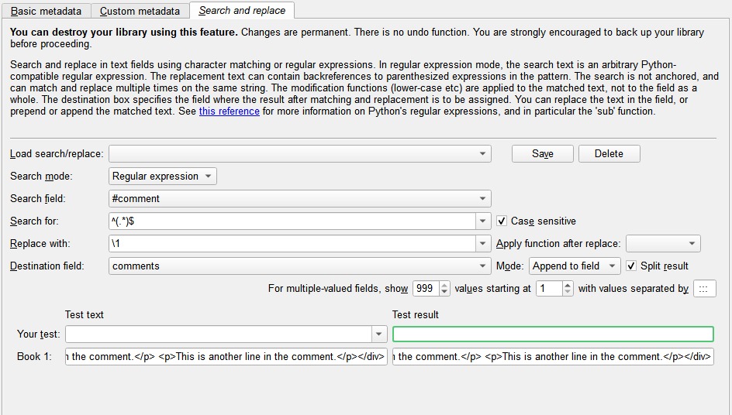Open the Search for history dropdown arrow
The height and width of the screenshot is (415, 732).
[x=482, y=221]
